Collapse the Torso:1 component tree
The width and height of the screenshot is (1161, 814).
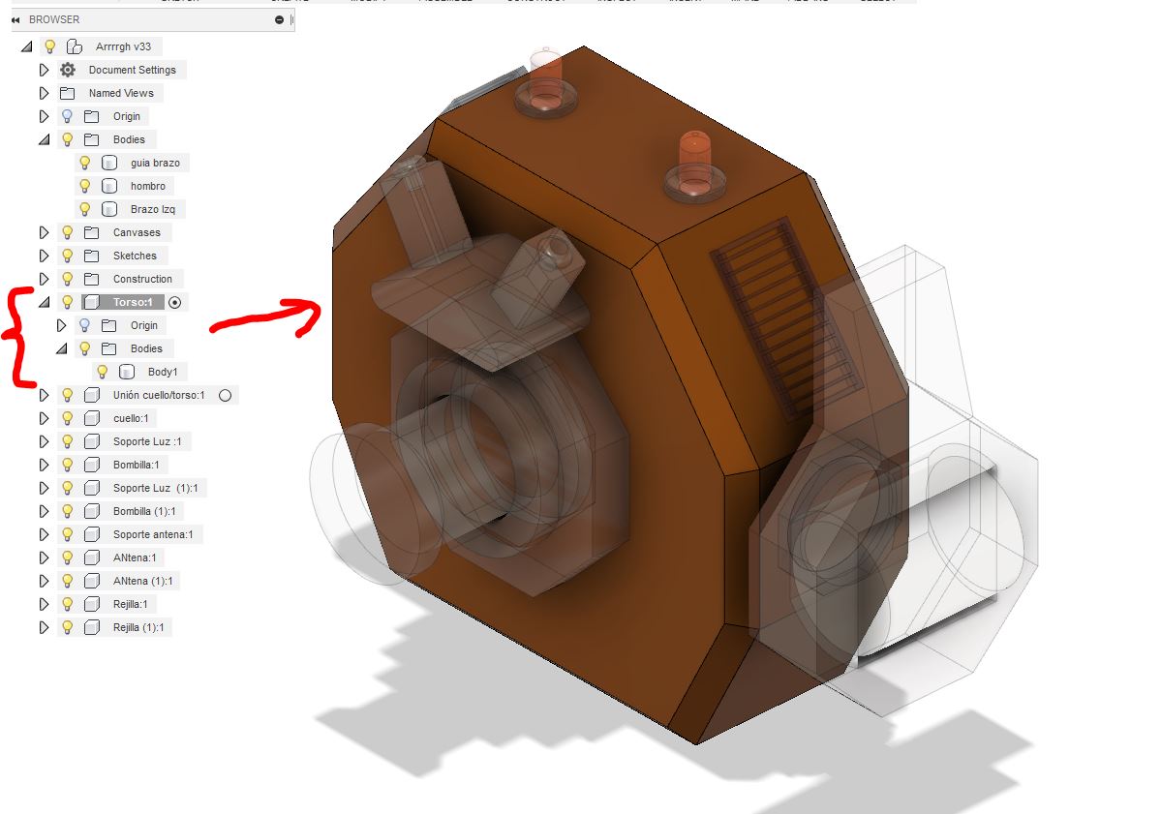point(44,302)
